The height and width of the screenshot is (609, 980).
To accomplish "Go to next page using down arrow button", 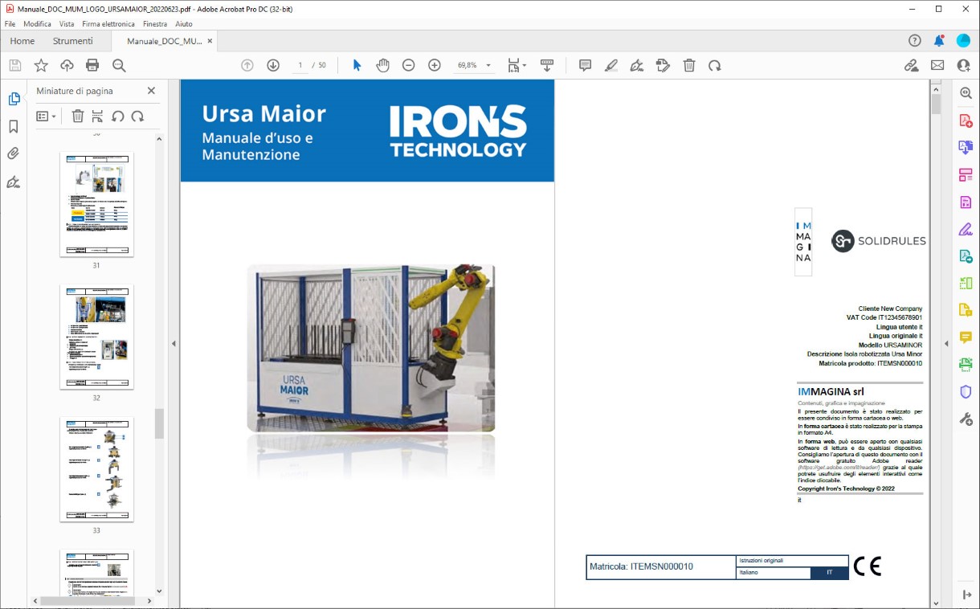I will coord(273,65).
